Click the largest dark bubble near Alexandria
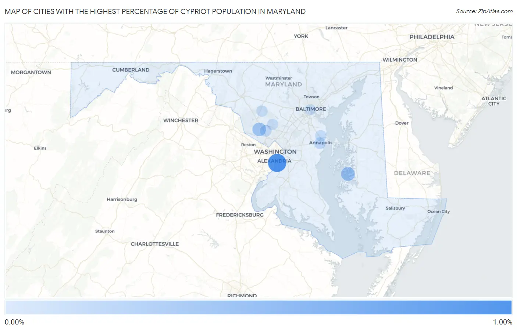The width and height of the screenshot is (517, 330). (277, 163)
